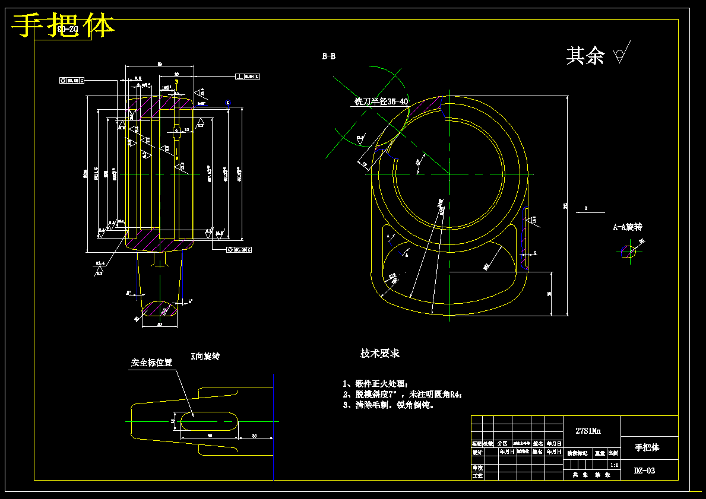This screenshot has height=499, width=706.
Task: Select part name '手把体' in title block
Action: pos(647,447)
